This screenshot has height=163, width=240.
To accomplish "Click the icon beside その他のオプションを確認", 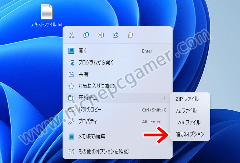I will tap(71, 152).
